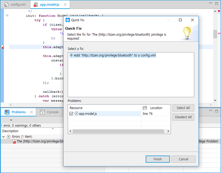Sort by the Description column header

tap(10, 131)
